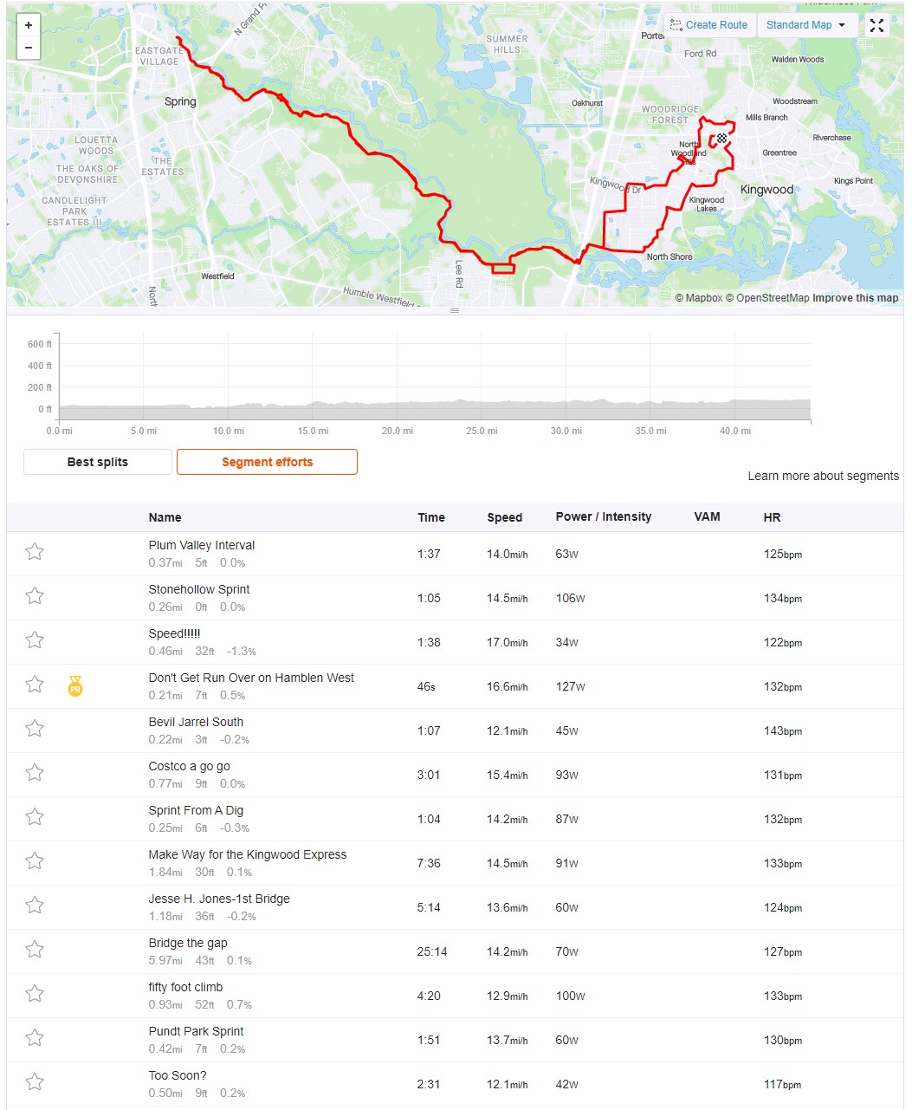Star the fifty foot climb segment

pos(35,994)
